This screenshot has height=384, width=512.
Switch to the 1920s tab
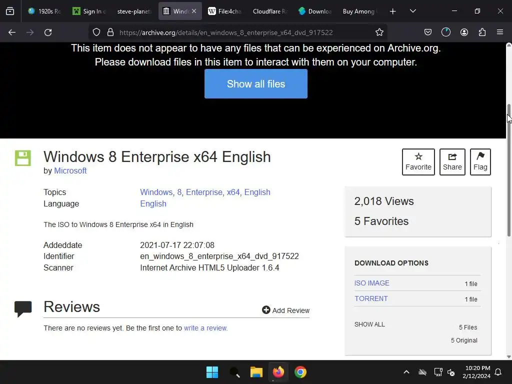click(45, 11)
